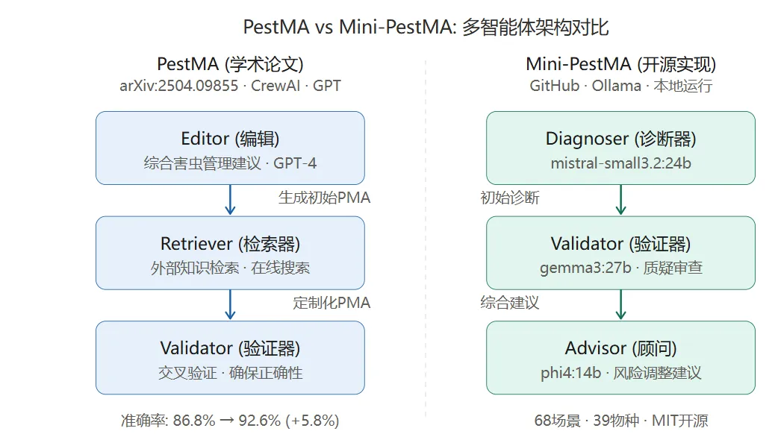
Task: Select the Retriever (检索器) box
Action: point(230,253)
